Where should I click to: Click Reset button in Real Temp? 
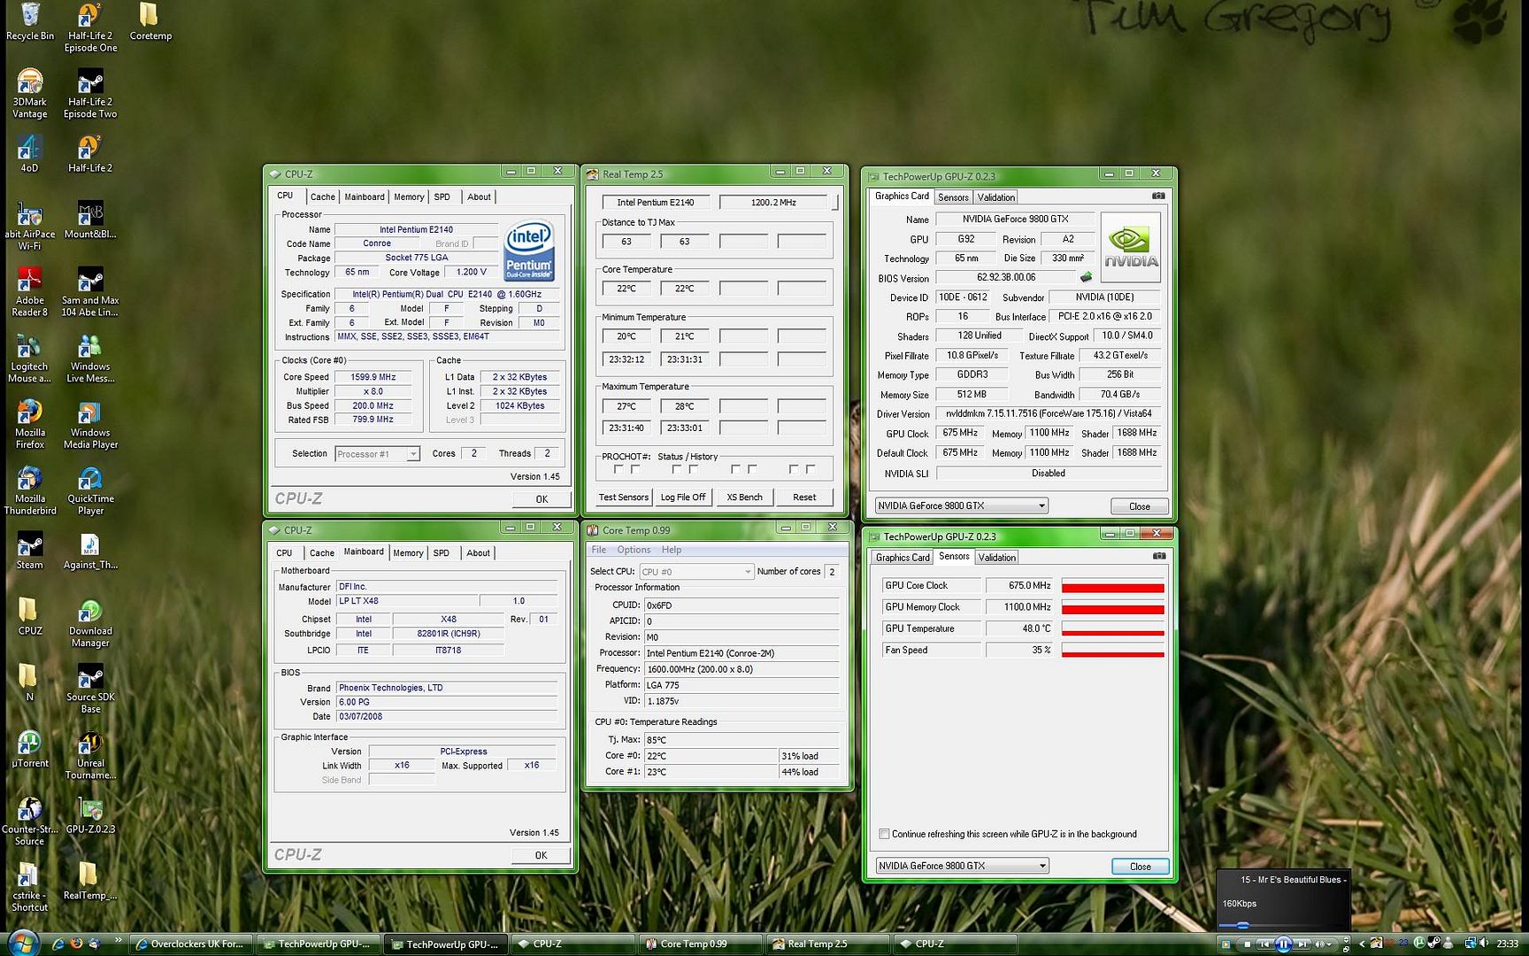pos(804,497)
